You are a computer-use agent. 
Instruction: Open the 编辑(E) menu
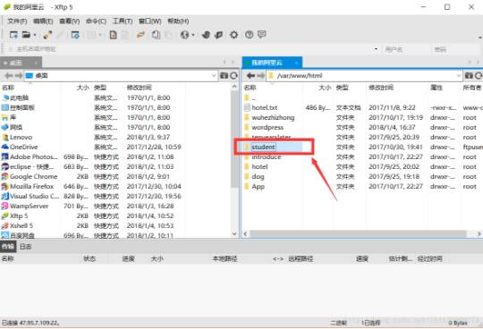click(x=43, y=21)
